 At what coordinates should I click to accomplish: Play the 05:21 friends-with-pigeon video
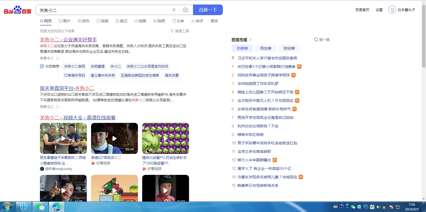[x=63, y=138]
